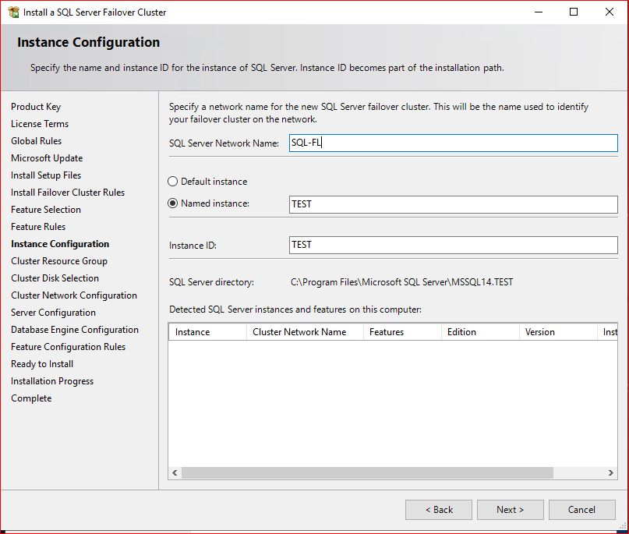
Task: Click the Feature Rules step
Action: 38,227
